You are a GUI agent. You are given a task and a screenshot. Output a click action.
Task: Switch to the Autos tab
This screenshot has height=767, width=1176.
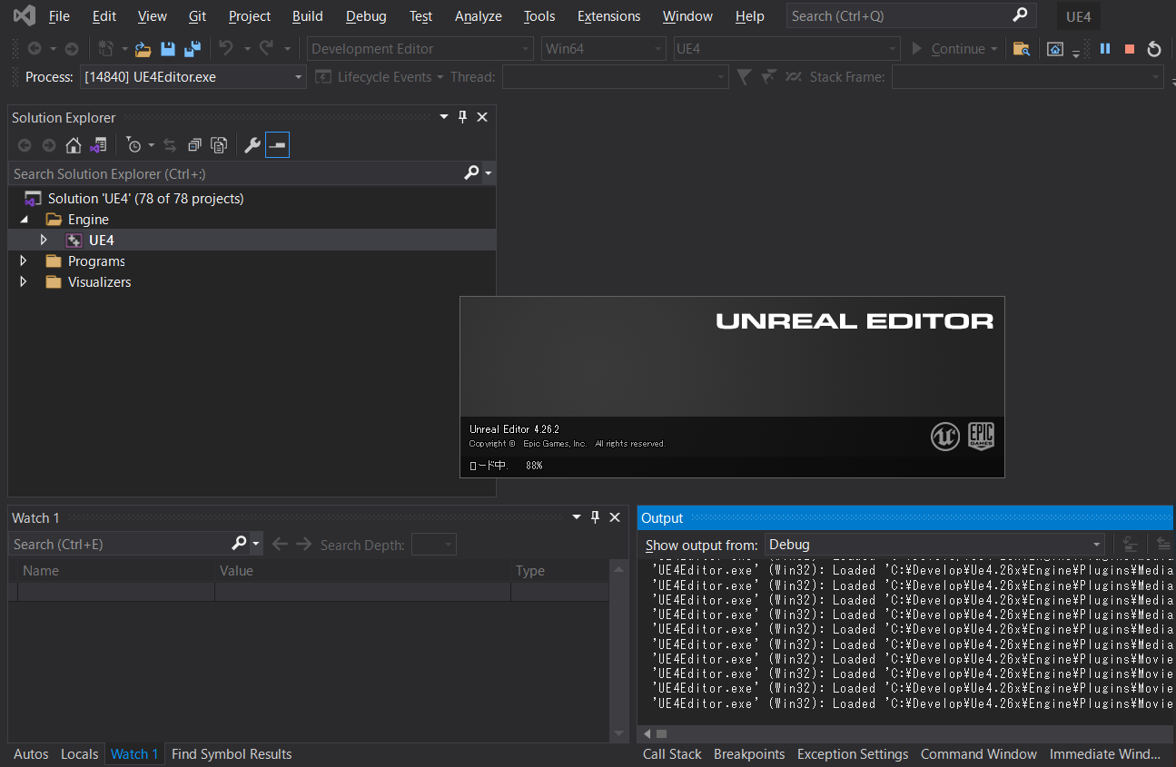[31, 754]
